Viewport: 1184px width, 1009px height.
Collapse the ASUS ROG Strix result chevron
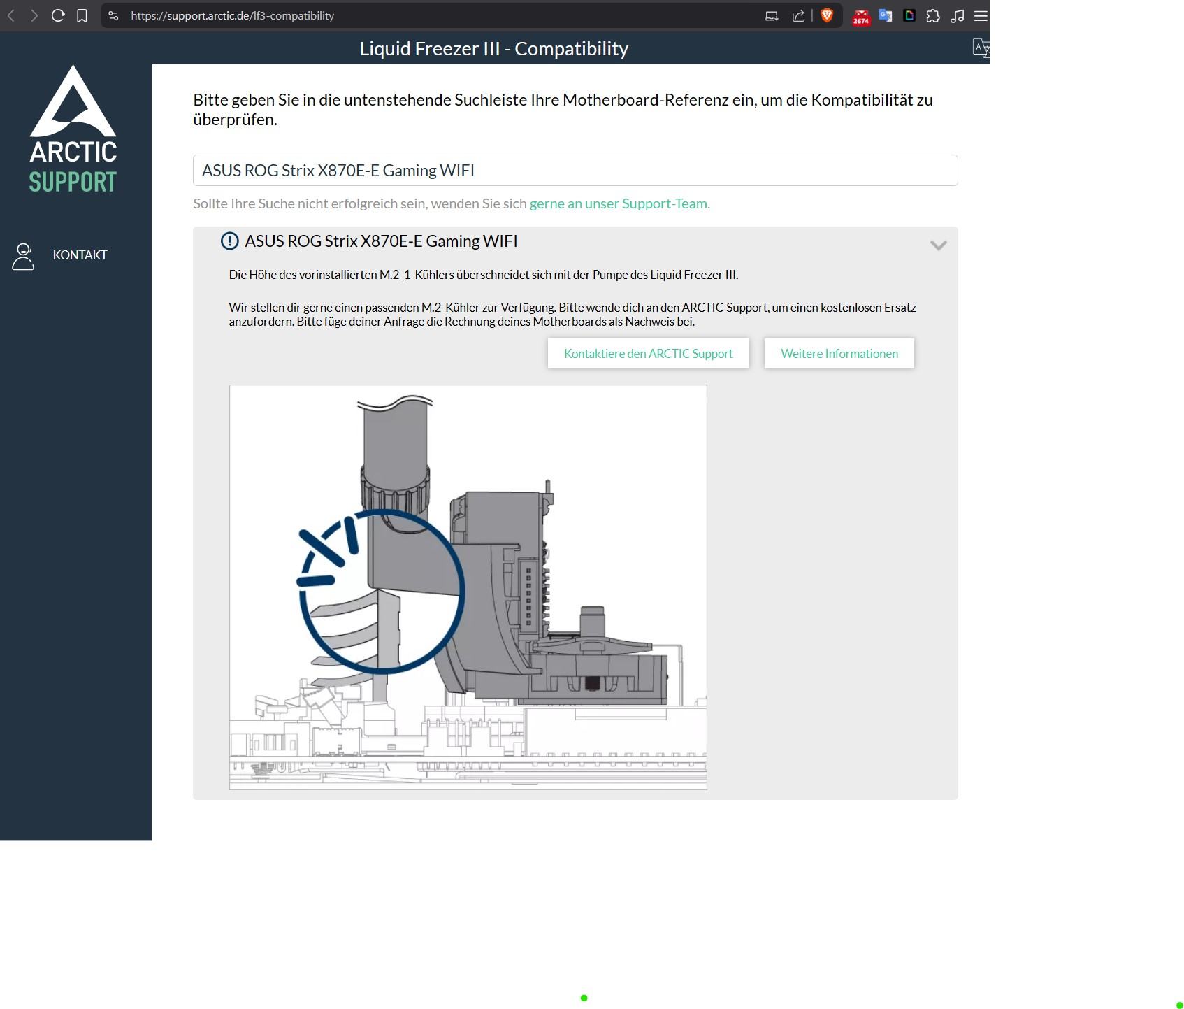tap(939, 245)
